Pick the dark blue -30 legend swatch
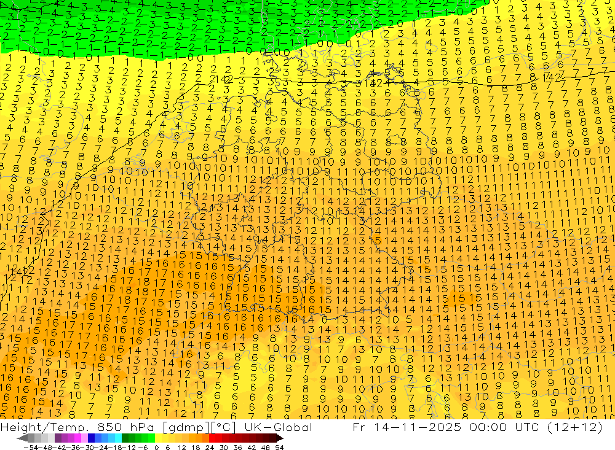The image size is (615, 450). [92, 438]
